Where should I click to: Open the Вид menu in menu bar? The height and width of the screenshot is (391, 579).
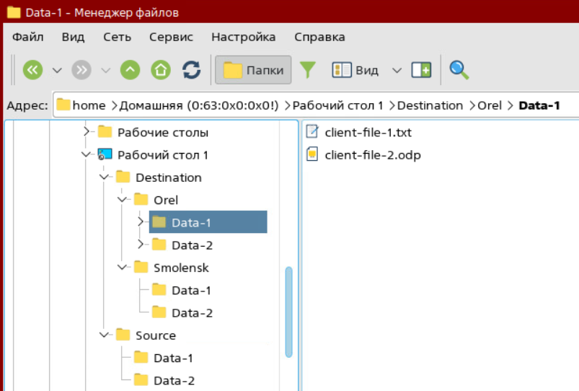click(73, 37)
